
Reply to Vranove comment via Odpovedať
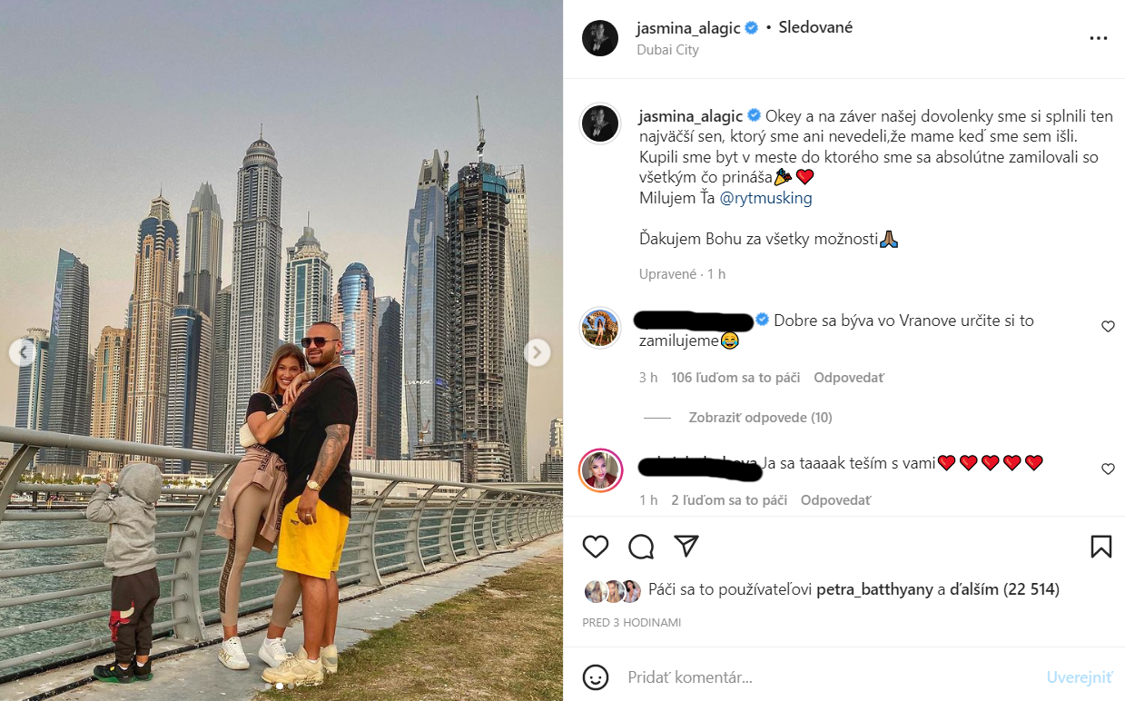[848, 378]
